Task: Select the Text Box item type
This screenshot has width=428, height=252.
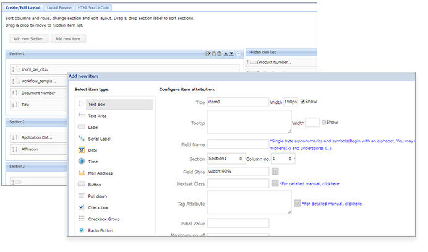Action: [119, 105]
